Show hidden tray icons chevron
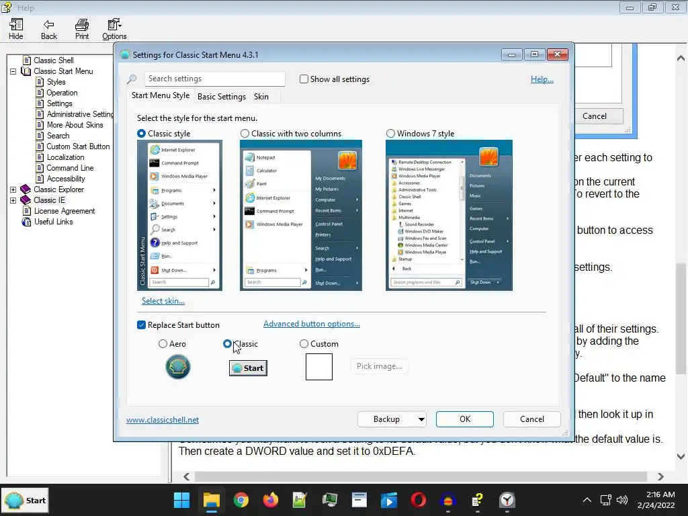Screen dimensions: 688x516 (x=587, y=500)
